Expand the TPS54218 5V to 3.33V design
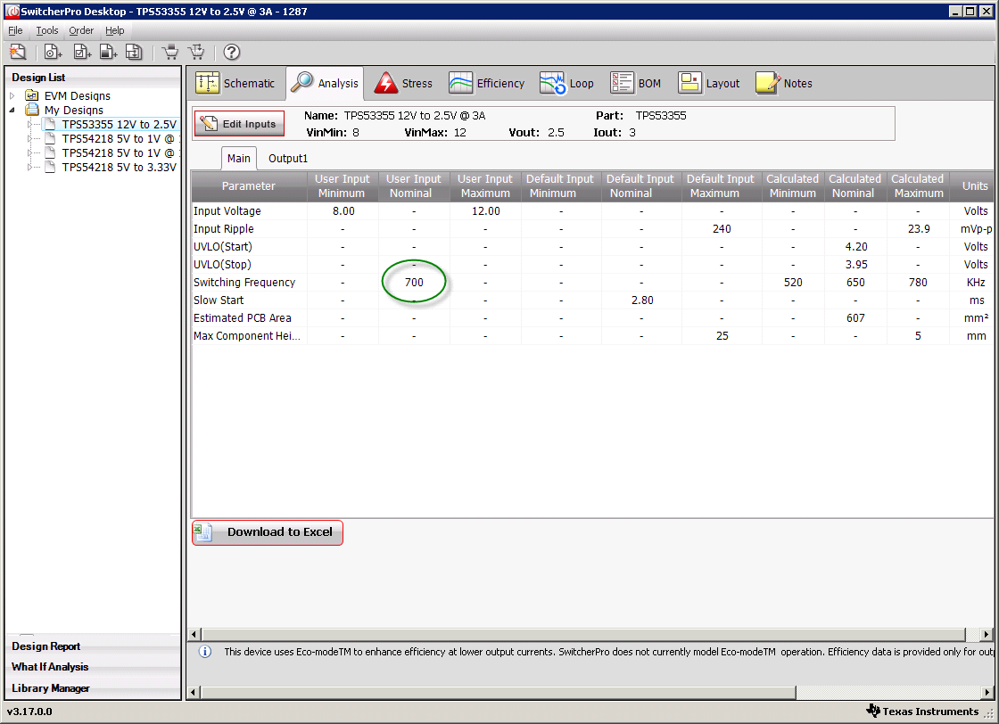The image size is (999, 724). pos(29,168)
